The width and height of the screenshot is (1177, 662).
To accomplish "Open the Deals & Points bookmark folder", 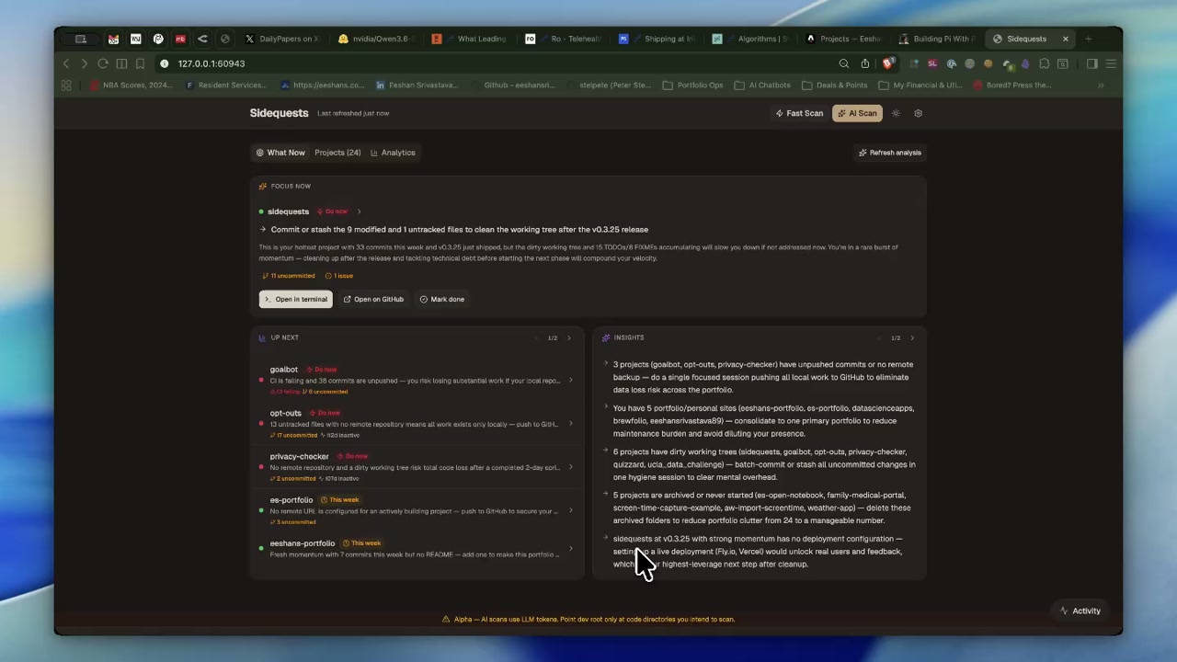I will (834, 85).
